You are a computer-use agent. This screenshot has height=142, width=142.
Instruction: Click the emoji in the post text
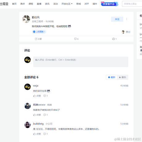(x=69, y=26)
